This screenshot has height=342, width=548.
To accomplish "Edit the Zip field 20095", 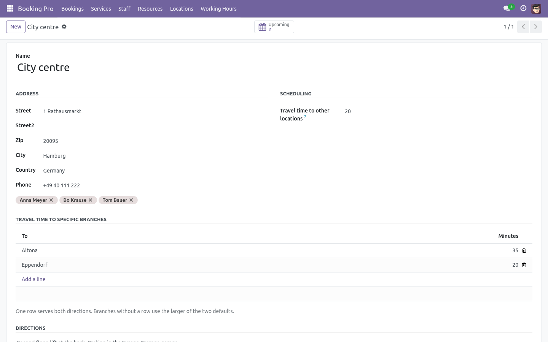I will [155, 141].
